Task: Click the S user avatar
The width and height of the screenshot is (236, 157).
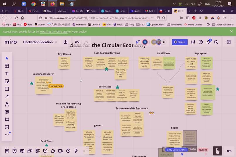Action: (x=145, y=42)
